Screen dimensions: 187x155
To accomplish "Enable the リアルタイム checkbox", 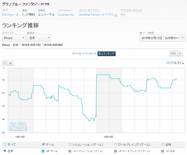I will [x=167, y=63].
